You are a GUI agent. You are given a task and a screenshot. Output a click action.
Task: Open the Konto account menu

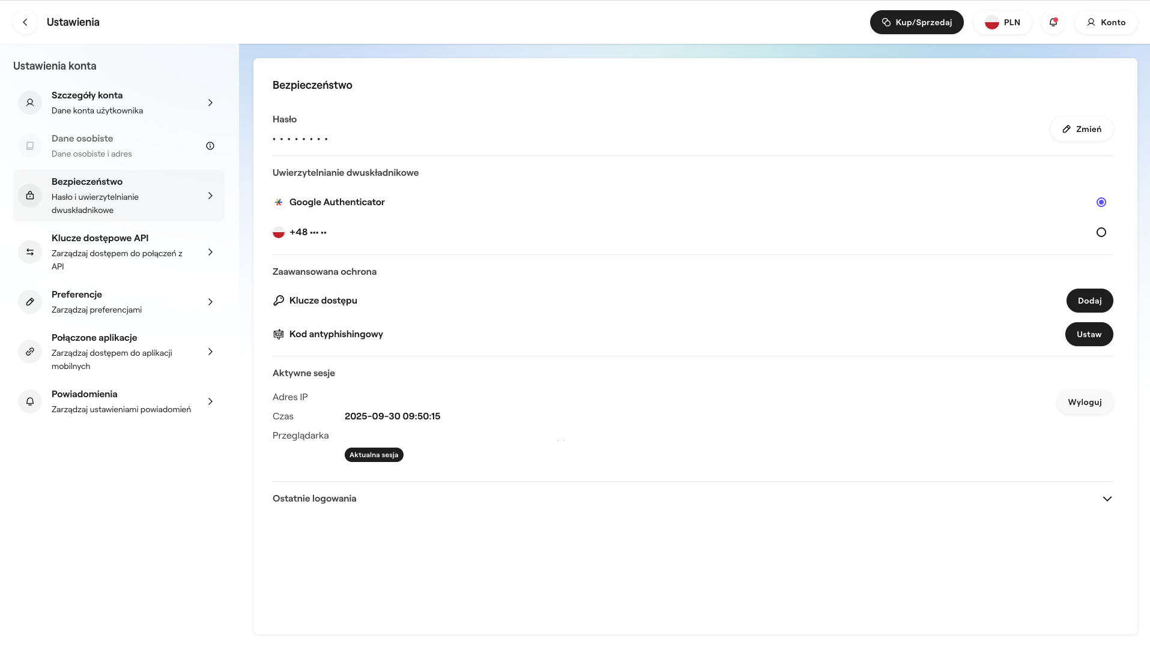(x=1106, y=22)
